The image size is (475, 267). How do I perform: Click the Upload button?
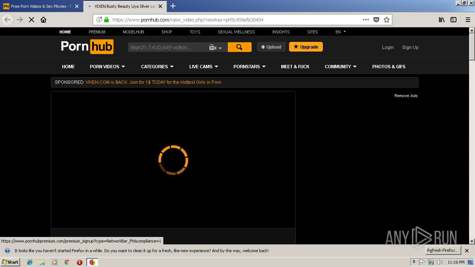click(271, 47)
